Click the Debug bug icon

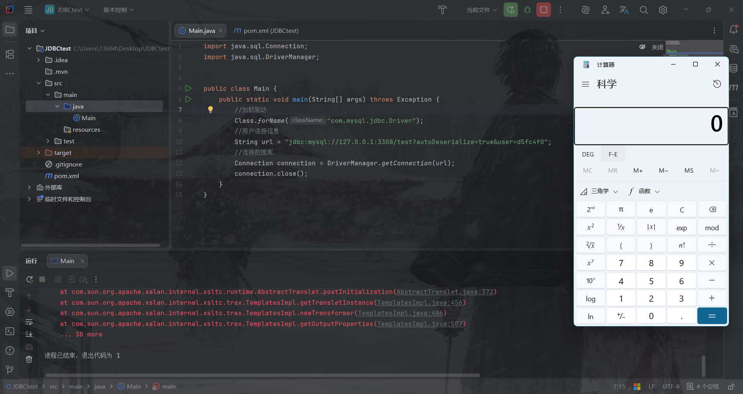527,10
